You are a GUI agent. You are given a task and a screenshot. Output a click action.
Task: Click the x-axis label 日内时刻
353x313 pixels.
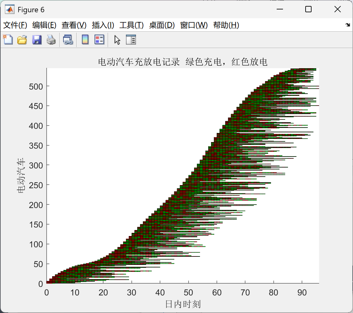tap(183, 304)
